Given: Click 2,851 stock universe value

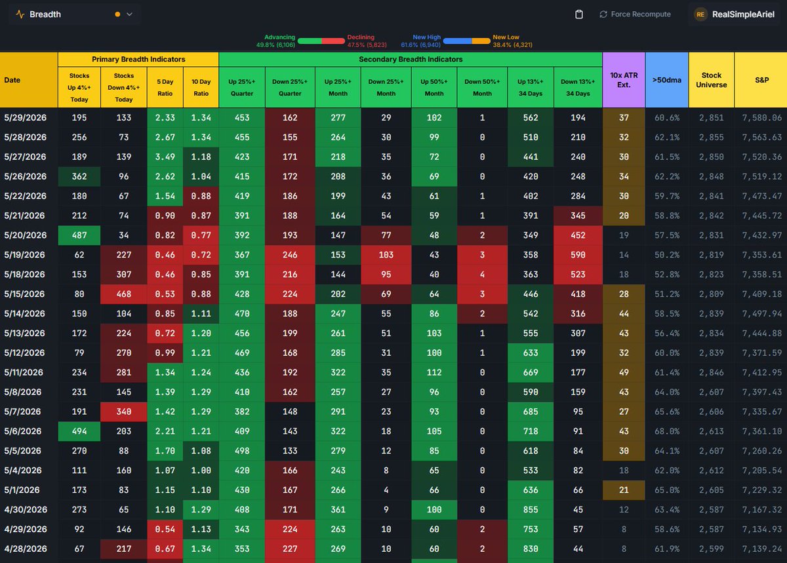Looking at the screenshot, I should (x=711, y=118).
